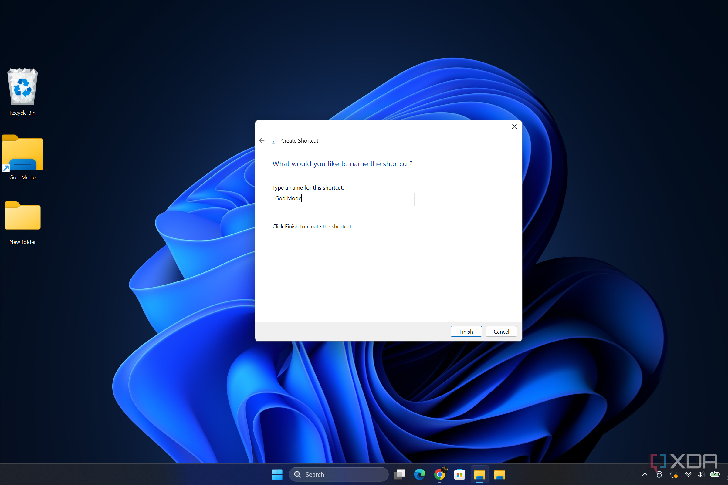Image resolution: width=728 pixels, height=485 pixels.
Task: Click the shortcut name input field
Action: [x=343, y=199]
